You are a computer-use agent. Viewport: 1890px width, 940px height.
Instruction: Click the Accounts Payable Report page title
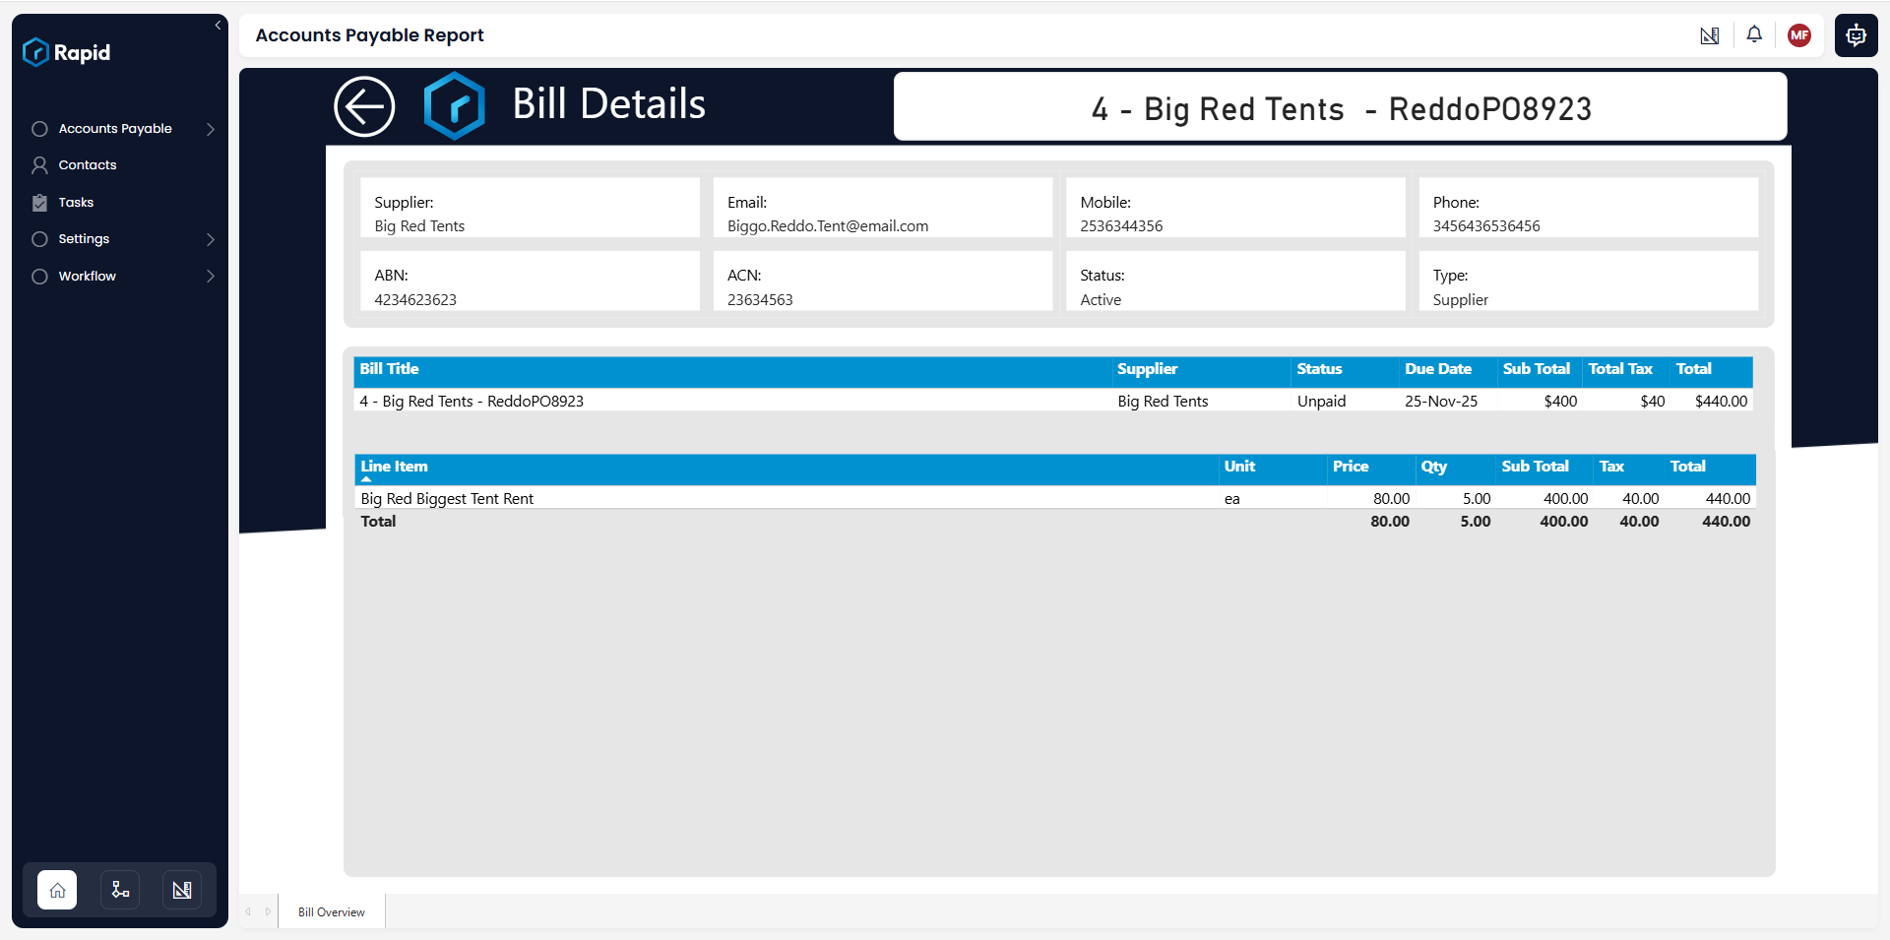[369, 35]
